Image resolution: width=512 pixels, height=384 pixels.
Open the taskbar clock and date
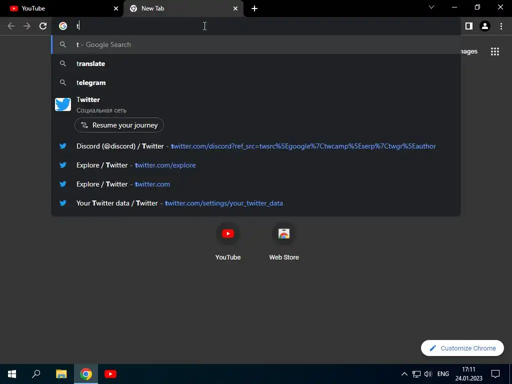click(x=469, y=374)
